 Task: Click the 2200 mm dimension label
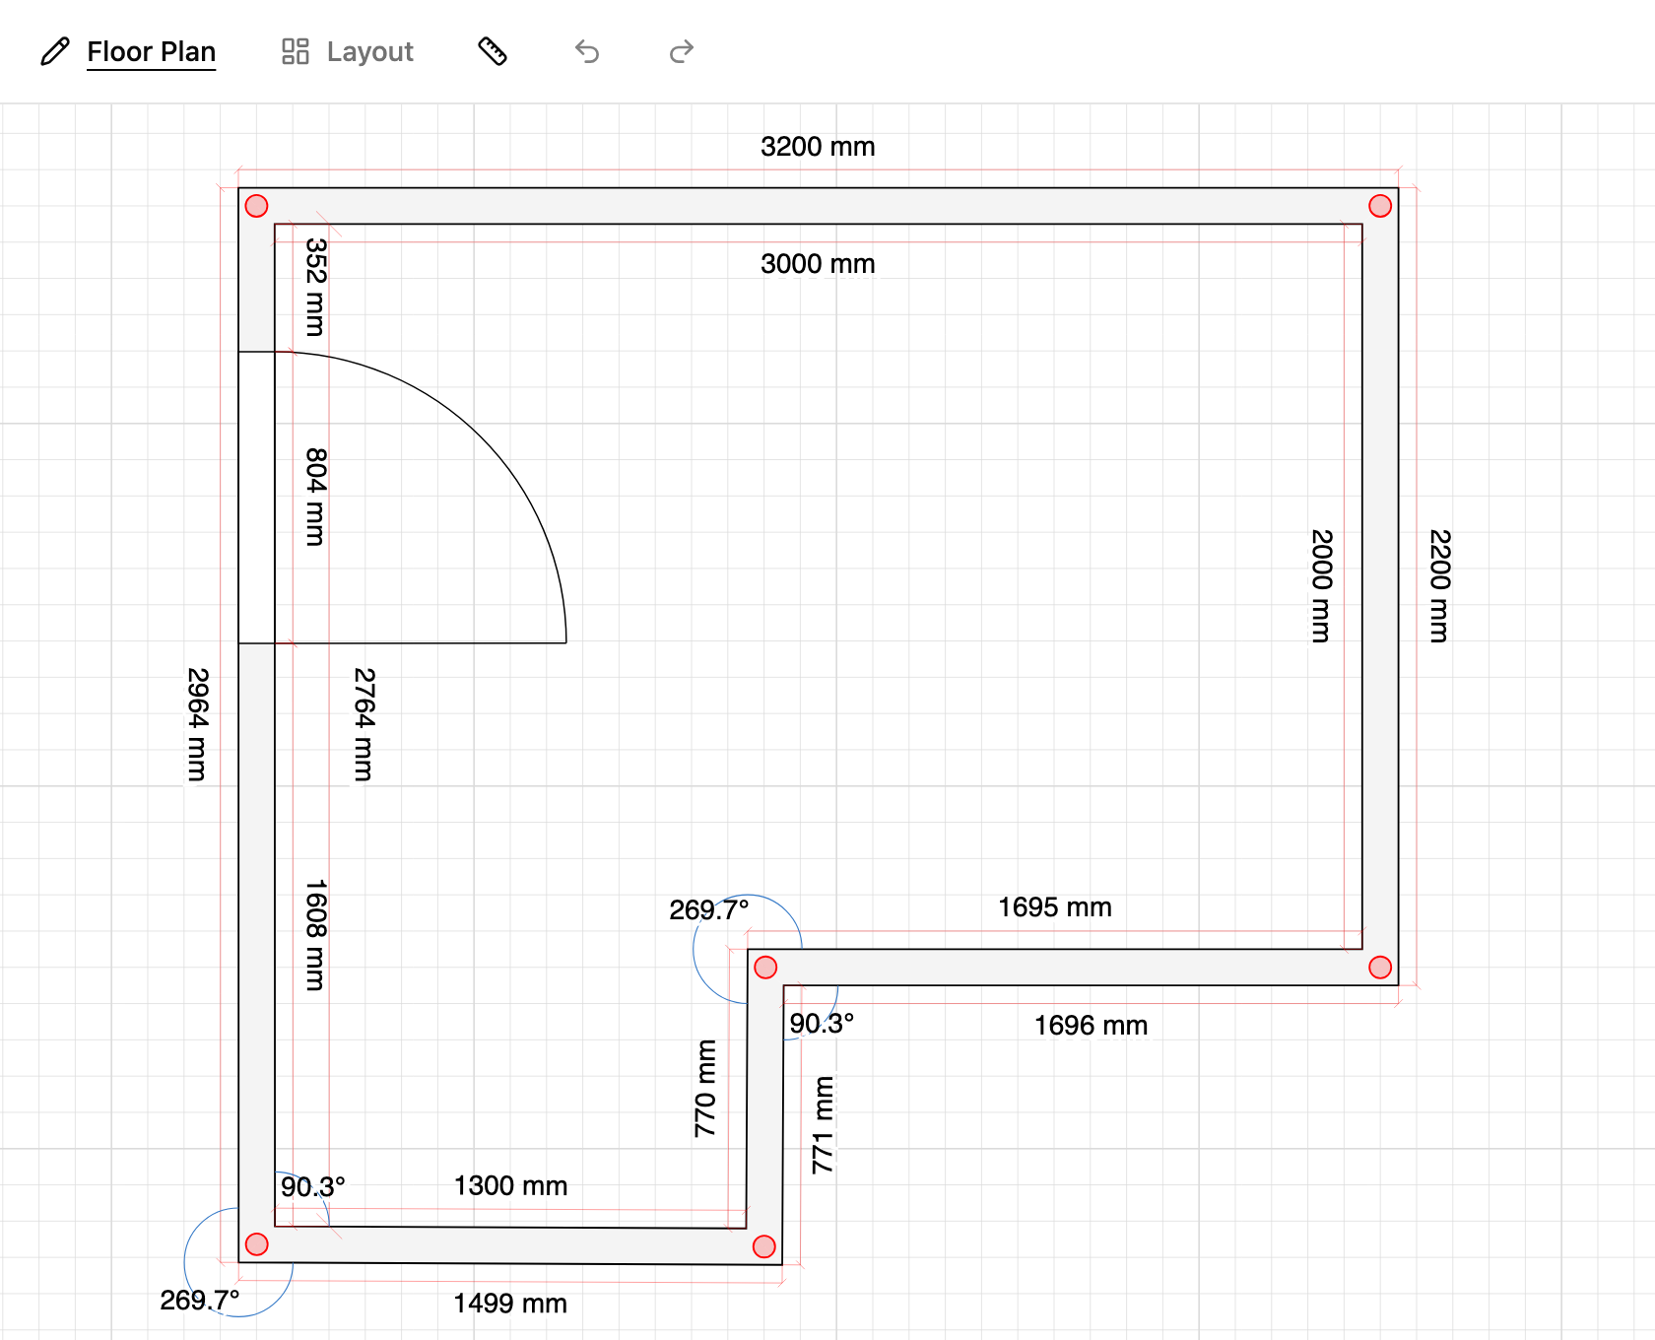1439,586
